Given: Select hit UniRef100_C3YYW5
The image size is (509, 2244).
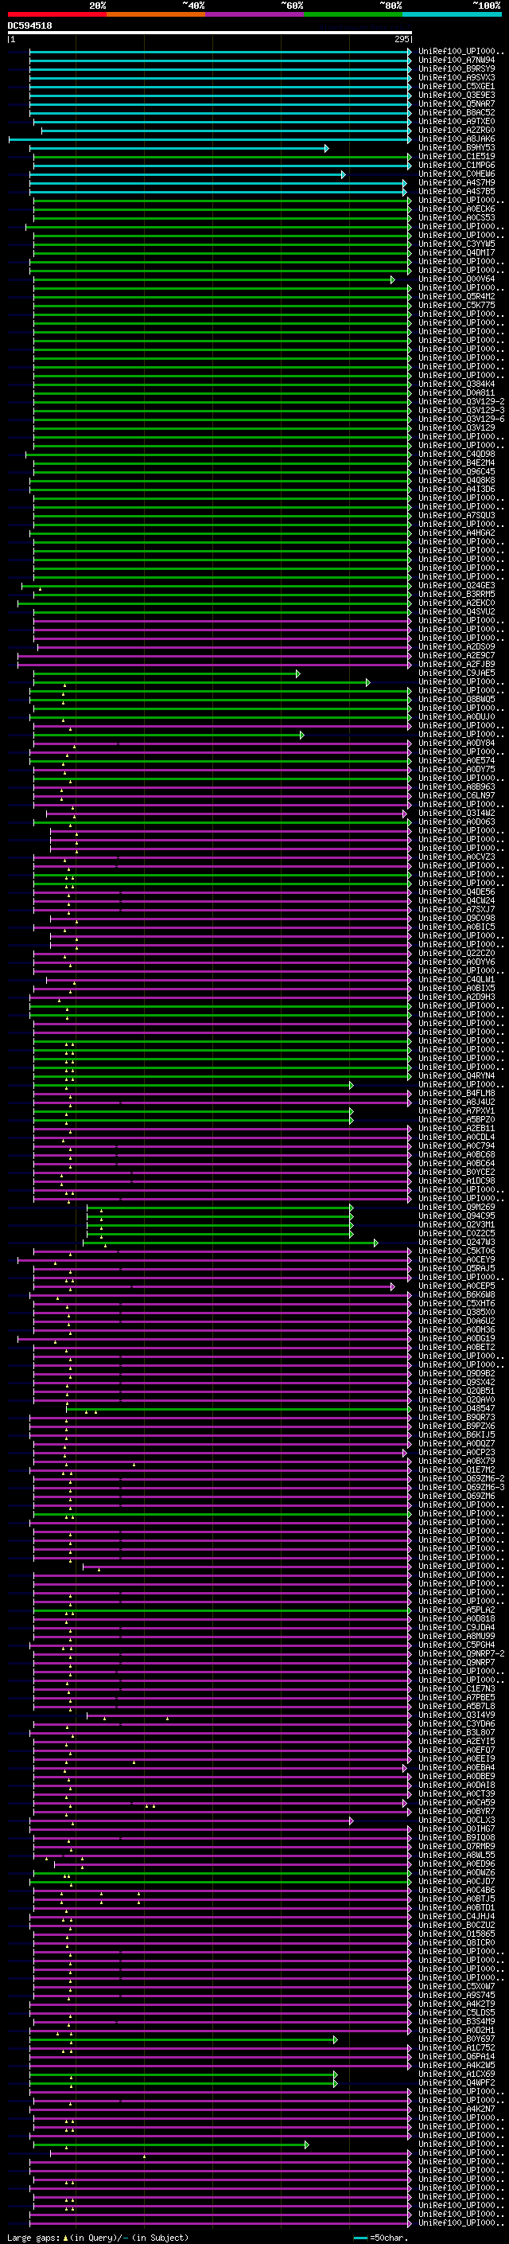Looking at the screenshot, I should pos(457,245).
